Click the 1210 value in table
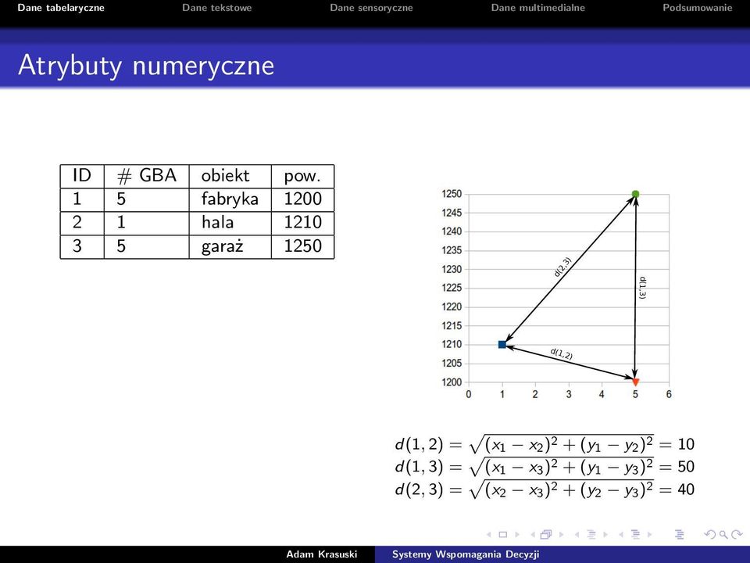 point(303,223)
